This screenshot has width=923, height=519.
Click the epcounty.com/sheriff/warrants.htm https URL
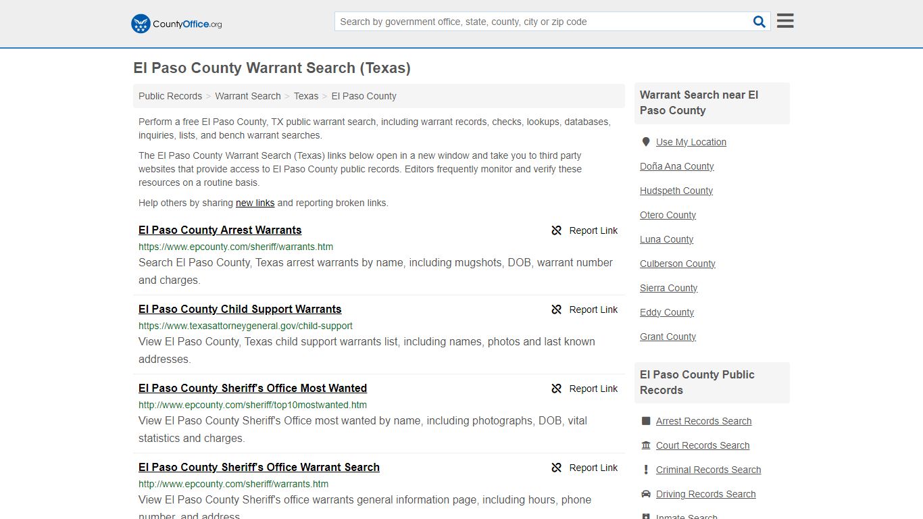(x=236, y=247)
